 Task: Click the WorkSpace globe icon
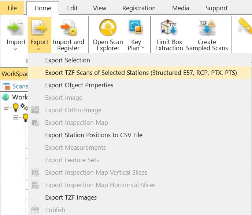[x=6, y=97]
